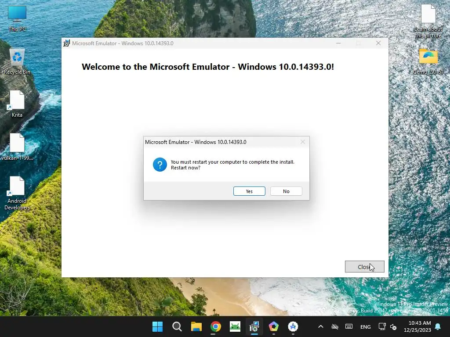Open the clock and date flyout
Screen dimensions: 450x337
click(x=417, y=326)
